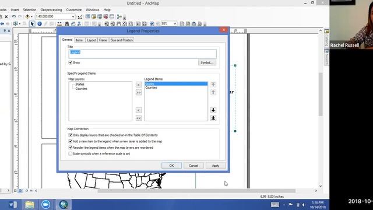Select the Select Features tool

16,24
